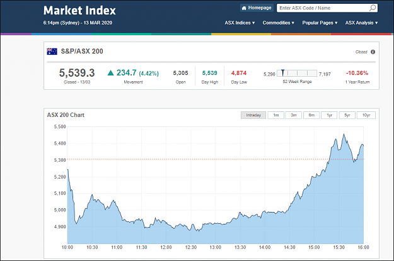Open the Popular Pages dropdown

[x=320, y=23]
